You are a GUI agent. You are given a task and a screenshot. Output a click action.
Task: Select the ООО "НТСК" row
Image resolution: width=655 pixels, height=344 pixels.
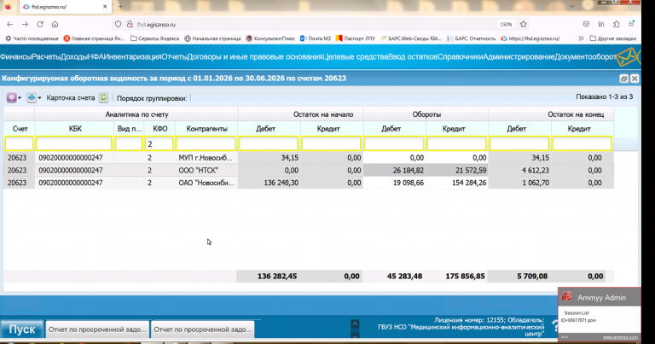(309, 170)
